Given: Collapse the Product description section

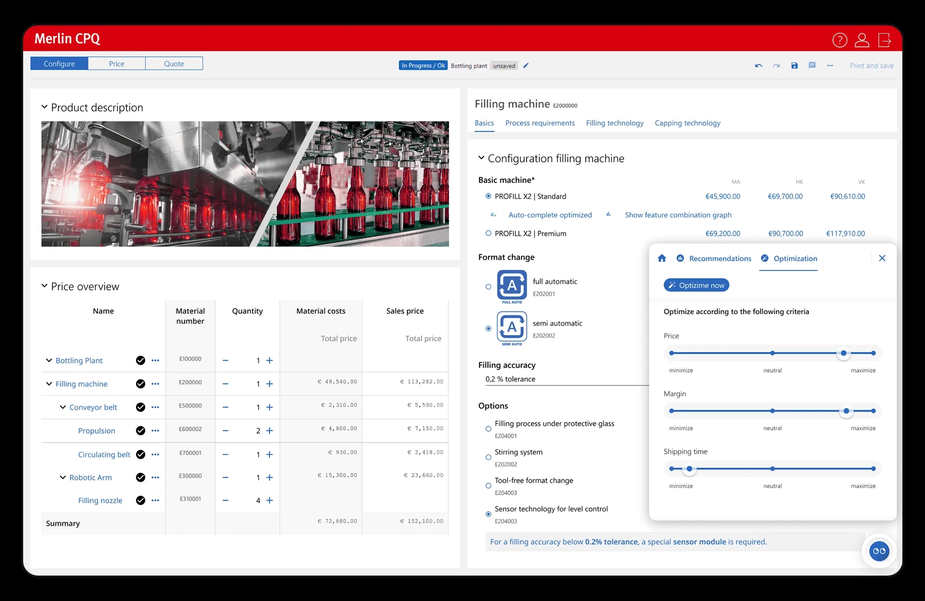Looking at the screenshot, I should click(x=44, y=107).
